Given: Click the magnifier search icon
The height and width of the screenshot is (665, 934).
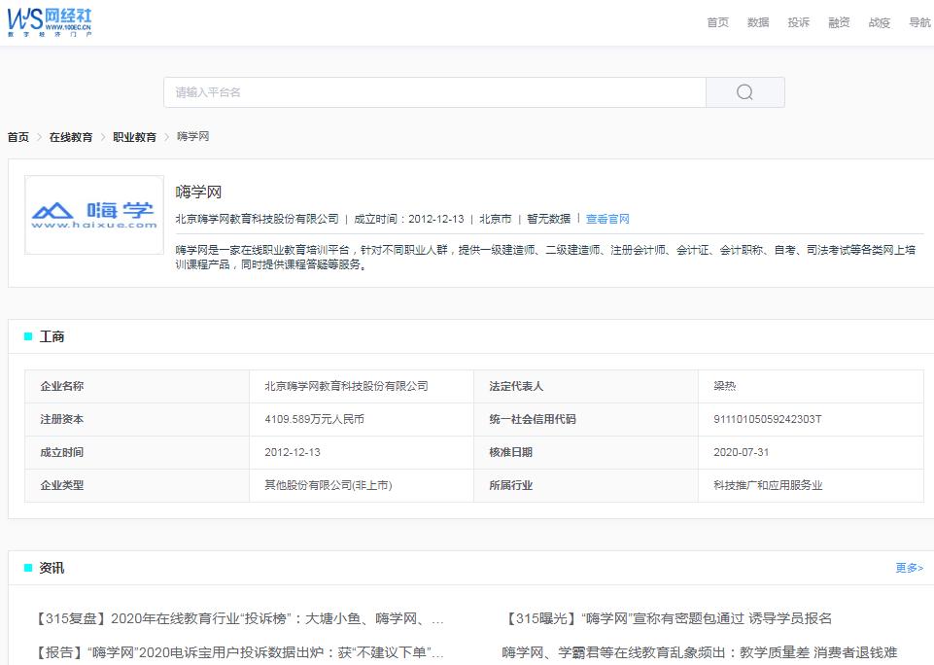Looking at the screenshot, I should pyautogui.click(x=744, y=91).
